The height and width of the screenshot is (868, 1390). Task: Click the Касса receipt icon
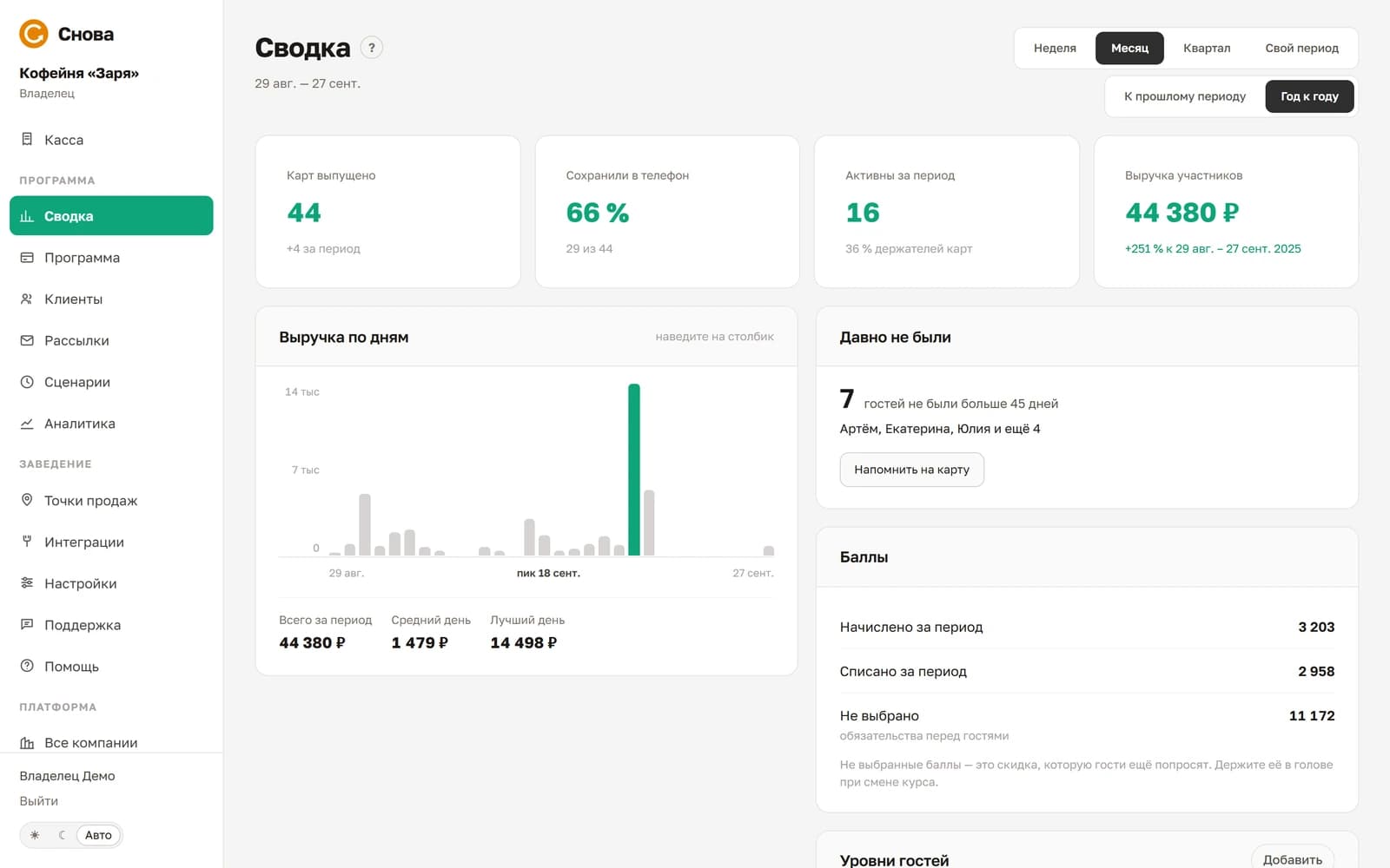point(27,139)
